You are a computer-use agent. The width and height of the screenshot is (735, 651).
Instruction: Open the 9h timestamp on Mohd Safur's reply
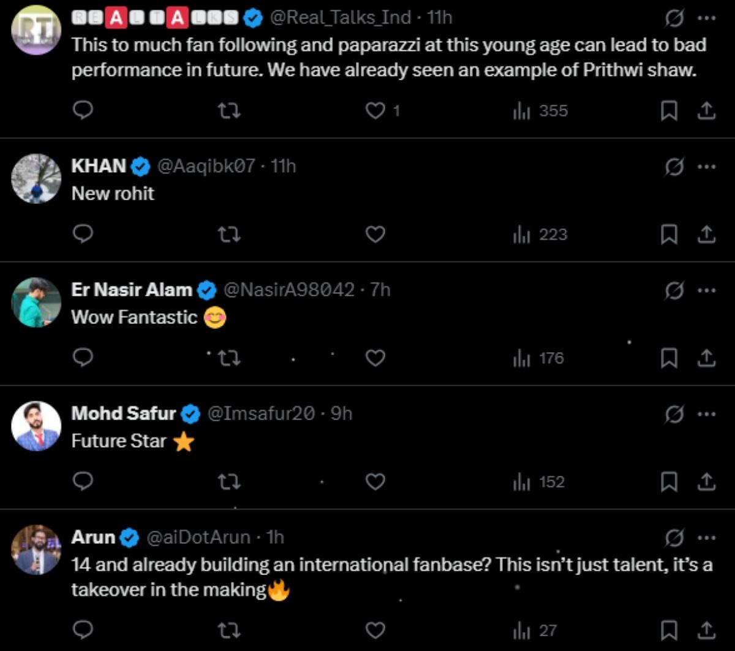[342, 414]
